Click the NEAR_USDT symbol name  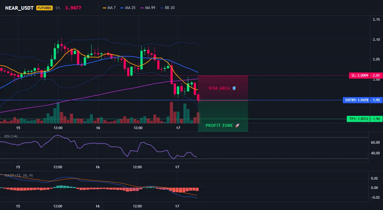(19, 8)
